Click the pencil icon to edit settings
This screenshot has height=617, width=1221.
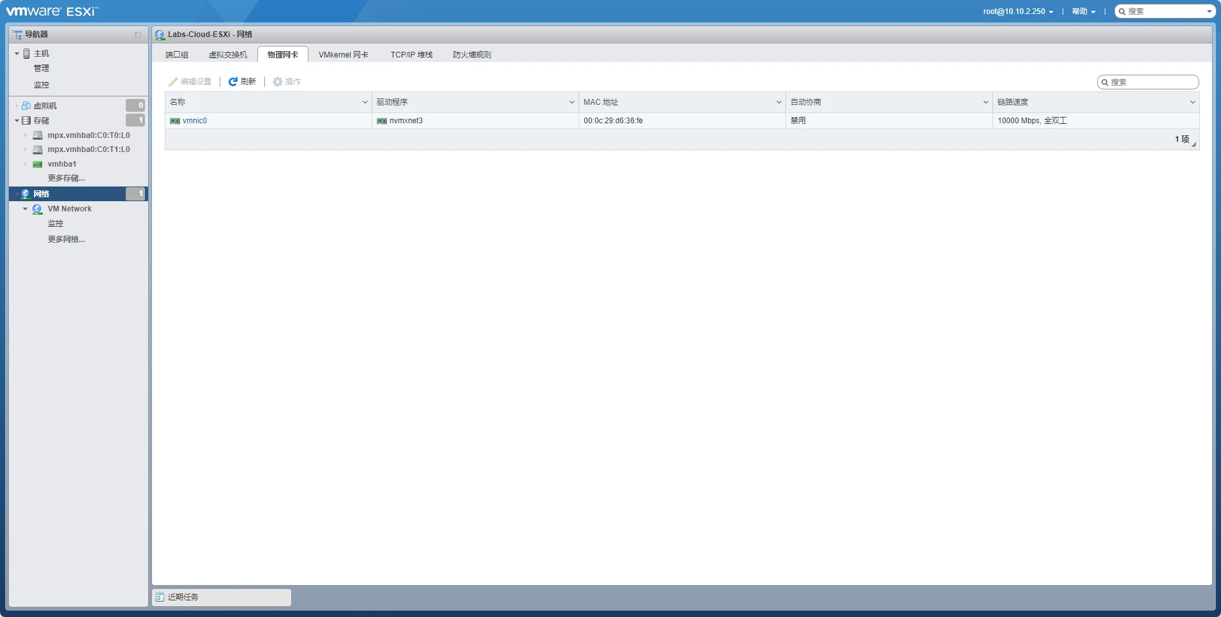tap(173, 82)
